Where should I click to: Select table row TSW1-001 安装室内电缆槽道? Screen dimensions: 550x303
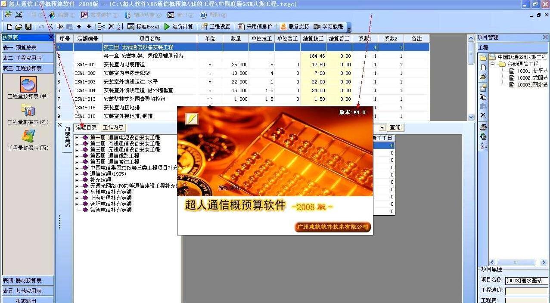pyautogui.click(x=243, y=65)
